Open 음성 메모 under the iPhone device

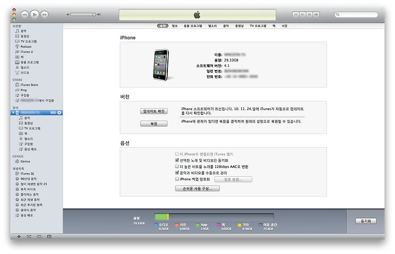28,149
